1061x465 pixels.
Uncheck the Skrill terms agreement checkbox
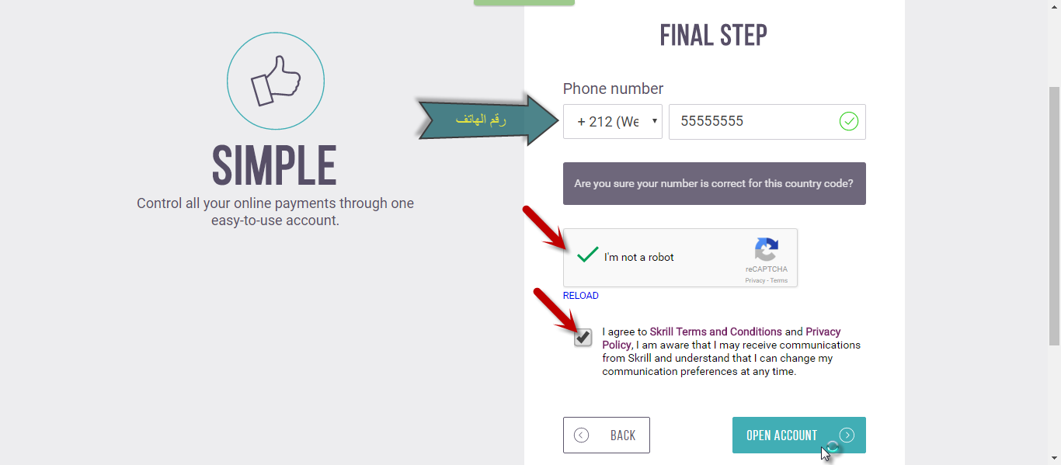coord(583,338)
